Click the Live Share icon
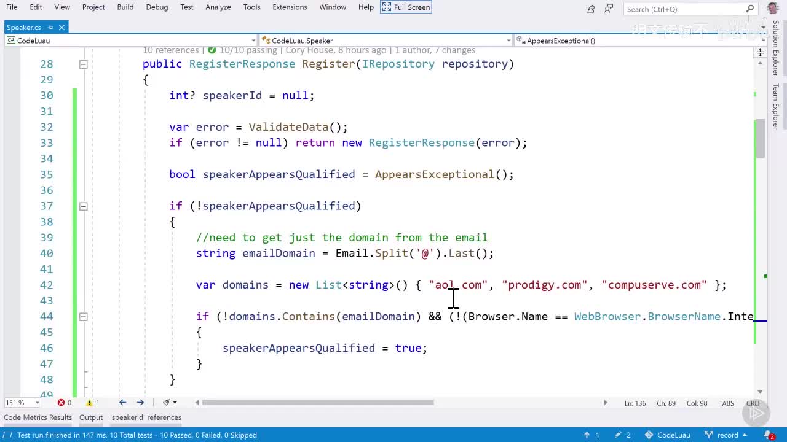 tap(591, 9)
